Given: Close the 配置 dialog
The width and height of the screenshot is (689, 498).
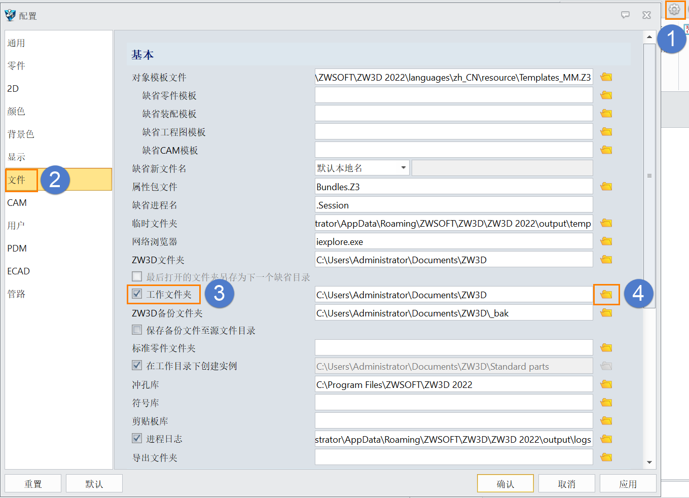Looking at the screenshot, I should point(646,15).
